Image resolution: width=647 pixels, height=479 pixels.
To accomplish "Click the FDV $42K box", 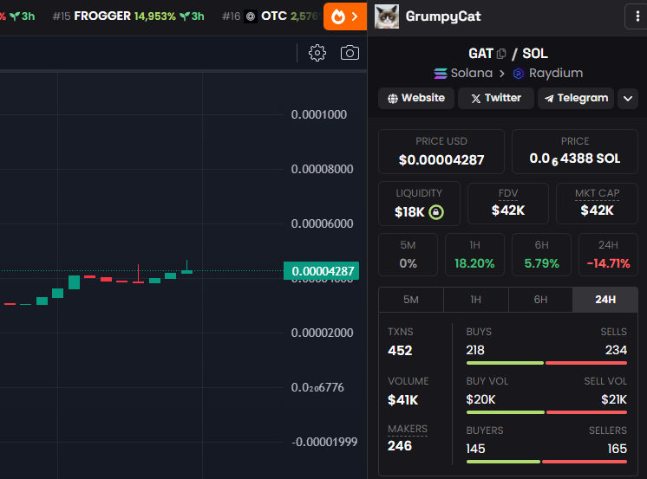I will click(x=508, y=204).
